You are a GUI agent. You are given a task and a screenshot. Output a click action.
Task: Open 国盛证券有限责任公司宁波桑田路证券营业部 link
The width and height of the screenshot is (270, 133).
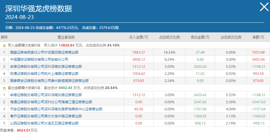(44, 52)
